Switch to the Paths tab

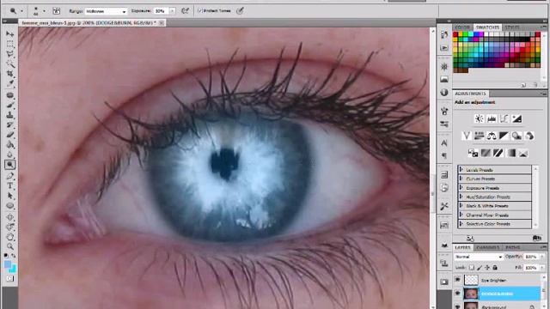(512, 247)
